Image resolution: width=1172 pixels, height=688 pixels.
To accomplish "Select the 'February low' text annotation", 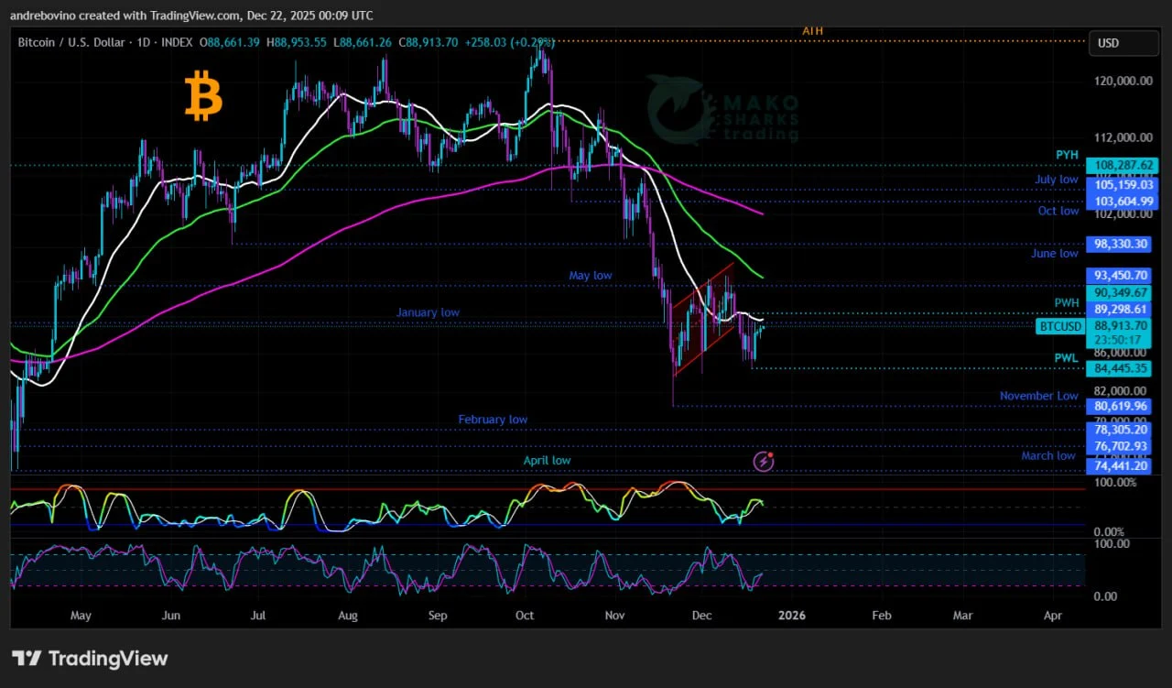I will [x=493, y=420].
